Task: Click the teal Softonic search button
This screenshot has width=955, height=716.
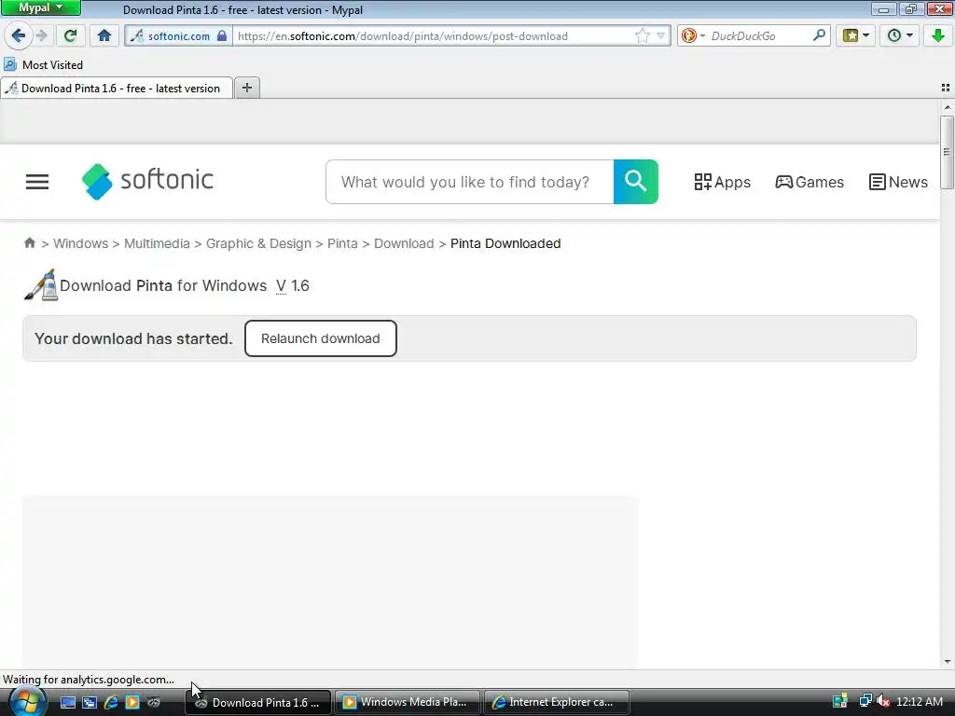Action: coord(635,182)
